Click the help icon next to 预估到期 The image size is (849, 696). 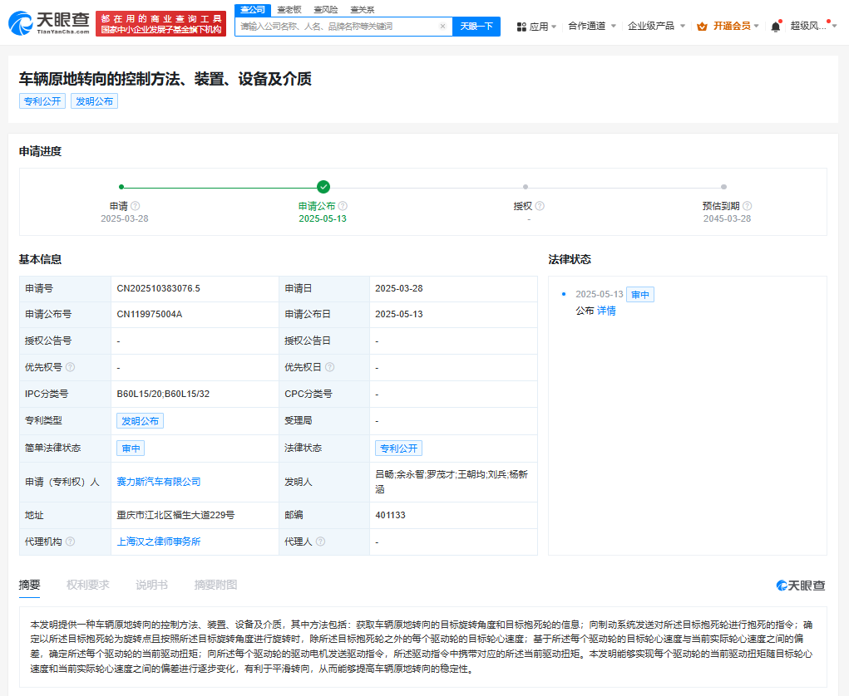(747, 206)
